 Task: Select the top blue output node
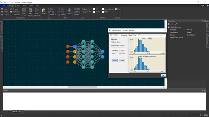pyautogui.click(x=103, y=52)
